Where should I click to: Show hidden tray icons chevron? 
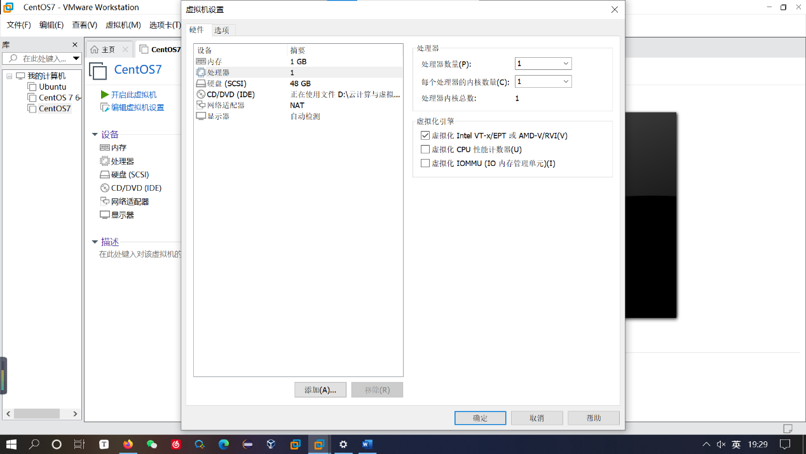pyautogui.click(x=706, y=444)
